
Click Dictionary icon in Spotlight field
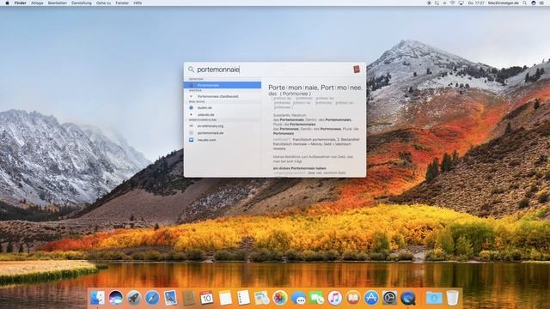[357, 70]
